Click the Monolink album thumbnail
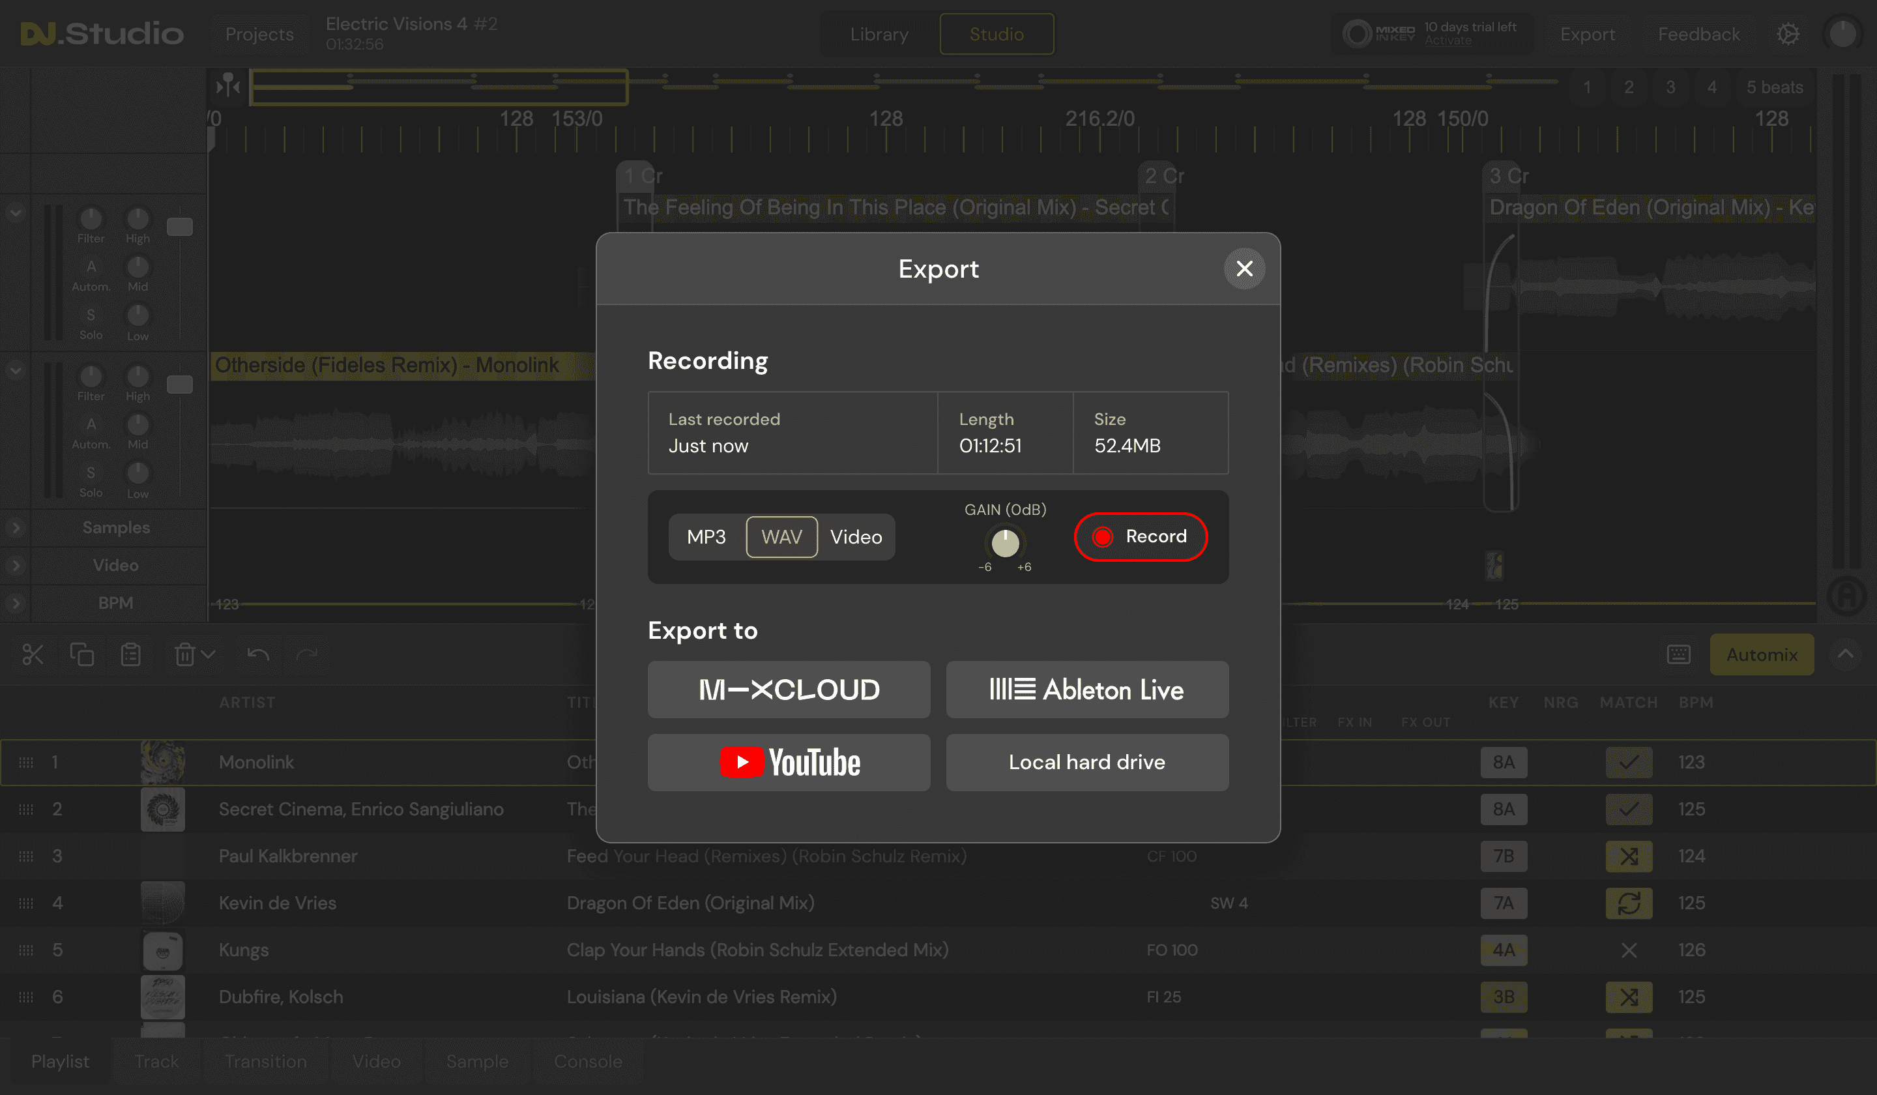Screen dimensions: 1877x1095 (162, 762)
